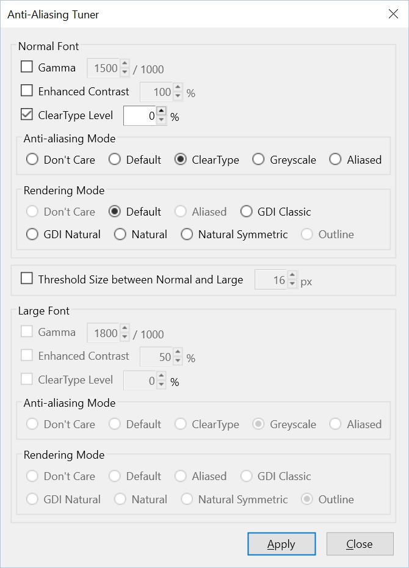Pick GDI Natural in Normal Font Rendering Mode
Image resolution: width=409 pixels, height=568 pixels.
[x=32, y=234]
